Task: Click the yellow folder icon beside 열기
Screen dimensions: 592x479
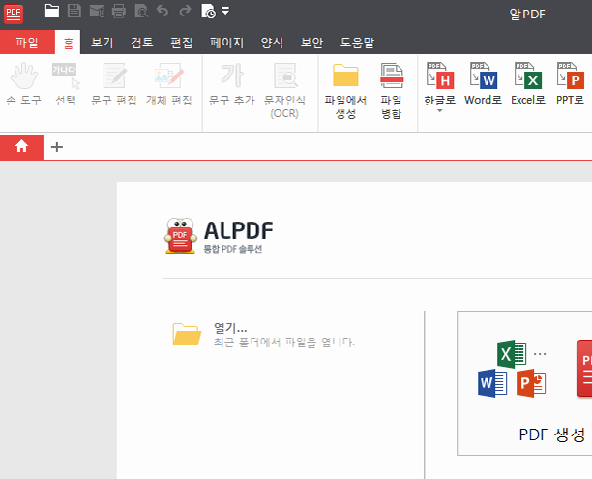Action: [x=187, y=334]
